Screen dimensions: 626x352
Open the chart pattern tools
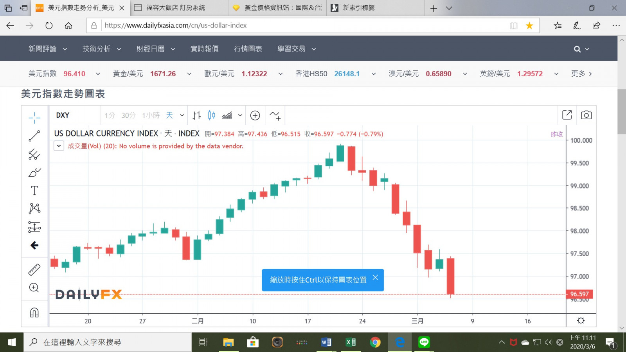(x=34, y=208)
